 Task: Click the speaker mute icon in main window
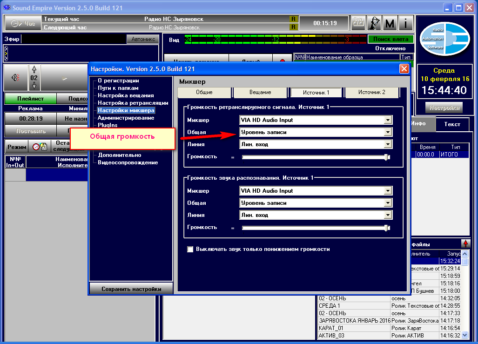[15, 77]
